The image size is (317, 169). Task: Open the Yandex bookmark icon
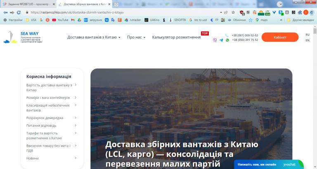(47, 20)
